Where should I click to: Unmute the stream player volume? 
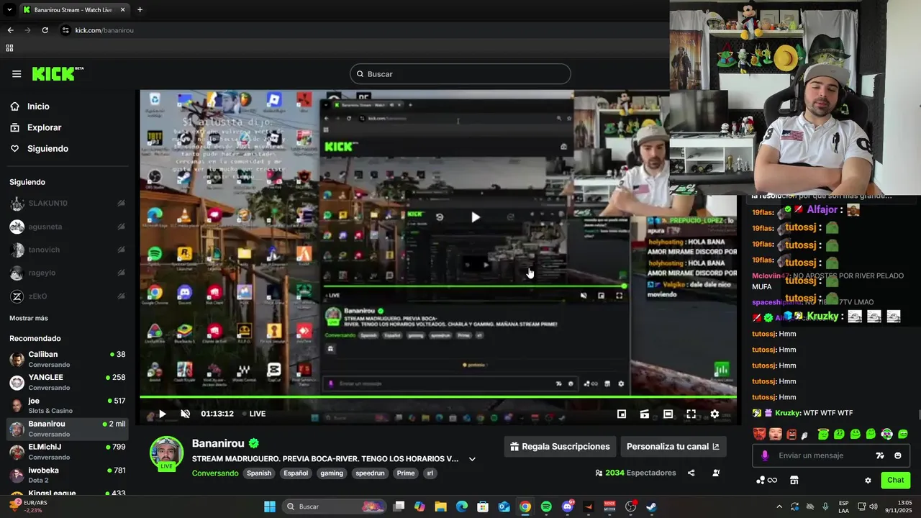[x=185, y=414]
